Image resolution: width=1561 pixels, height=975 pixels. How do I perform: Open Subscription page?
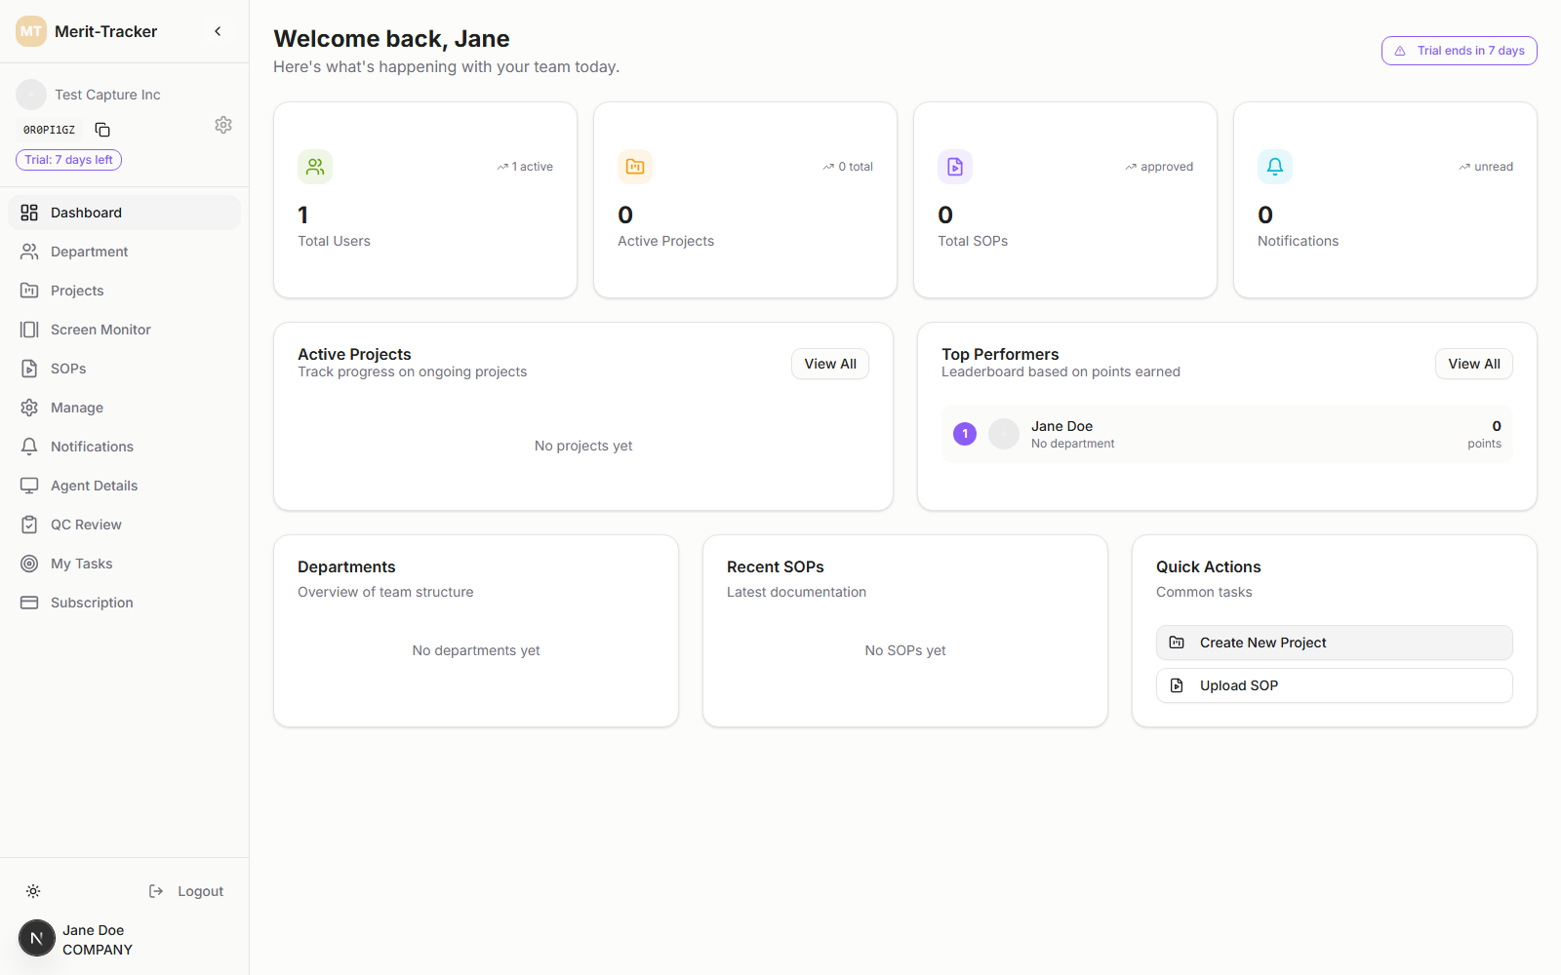(124, 603)
